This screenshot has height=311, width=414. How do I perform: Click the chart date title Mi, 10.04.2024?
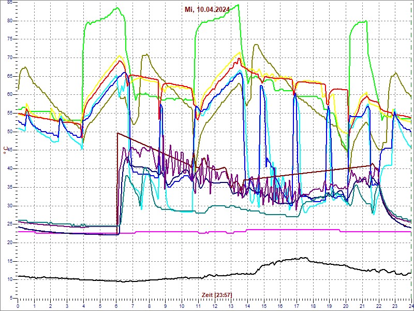(207, 10)
